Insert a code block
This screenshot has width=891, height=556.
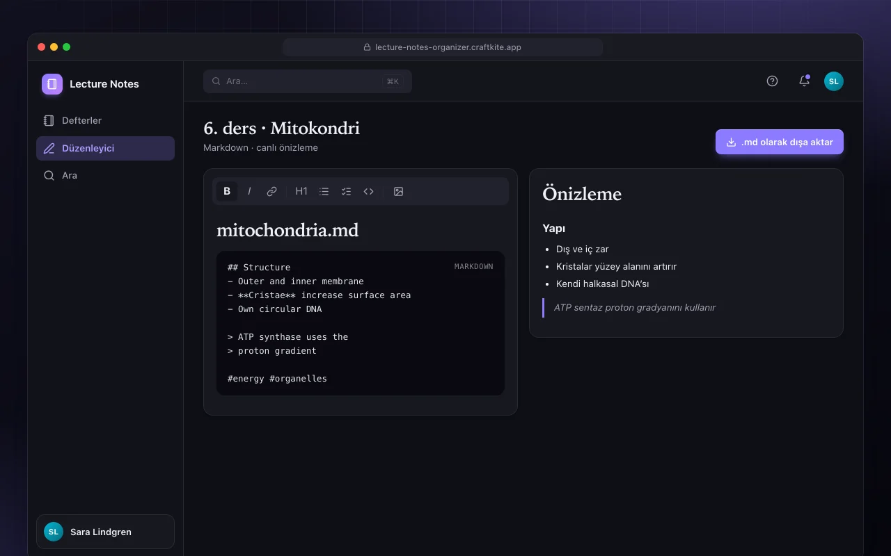click(368, 191)
